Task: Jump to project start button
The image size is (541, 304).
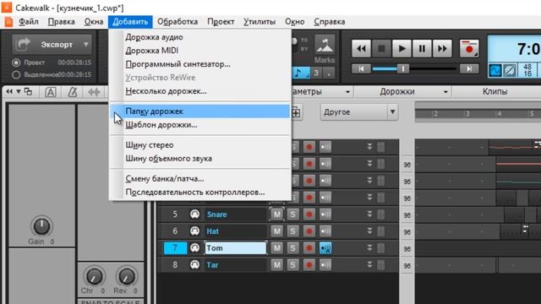Action: 361,69
